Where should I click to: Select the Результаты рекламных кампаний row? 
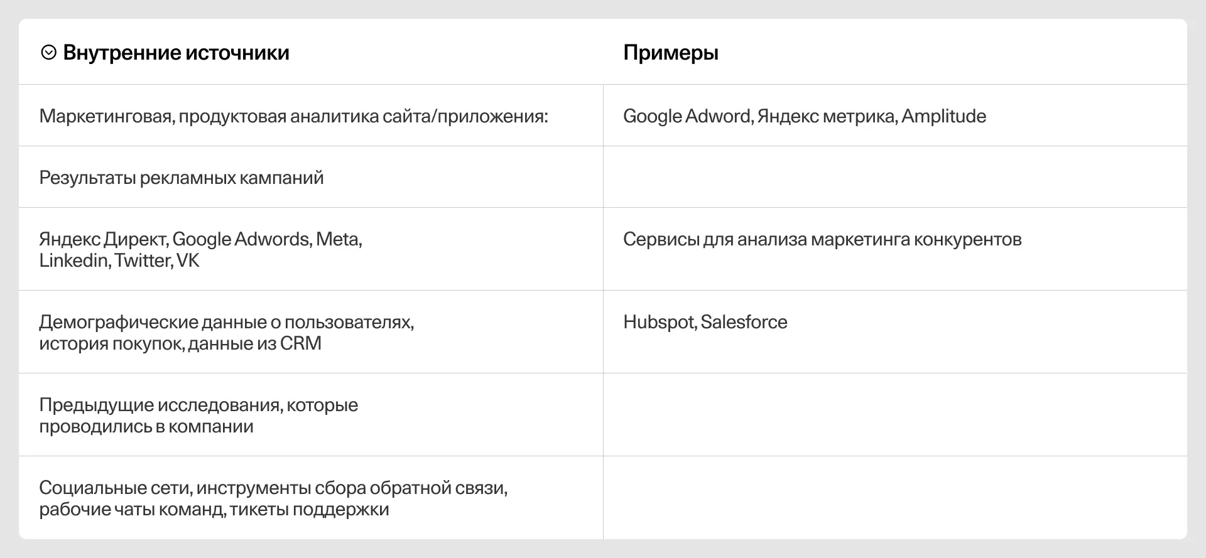182,178
